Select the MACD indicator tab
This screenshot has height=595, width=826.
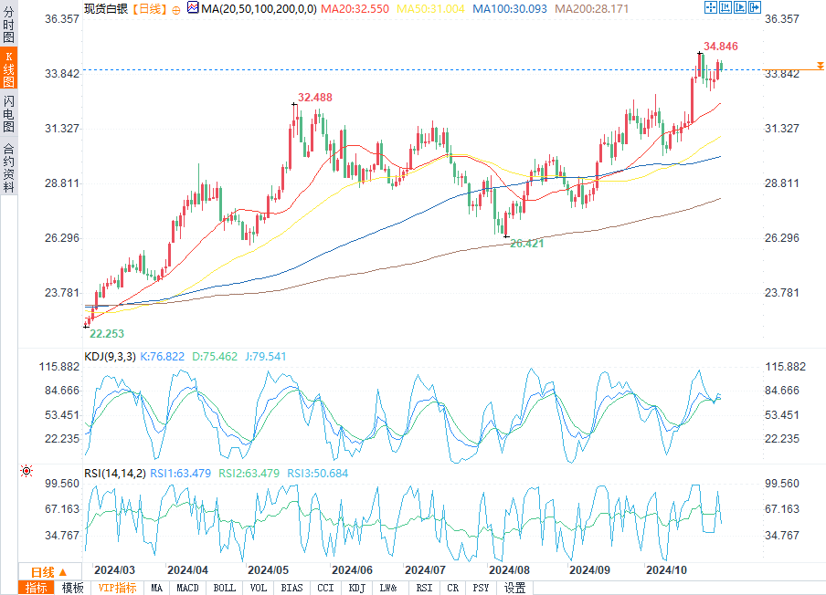click(x=187, y=588)
